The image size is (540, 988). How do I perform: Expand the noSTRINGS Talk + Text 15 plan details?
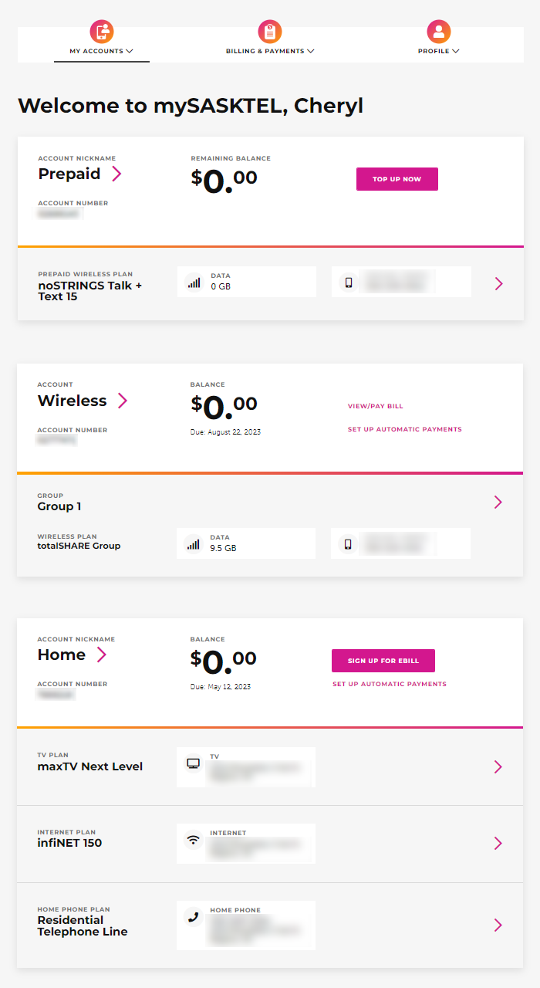498,283
